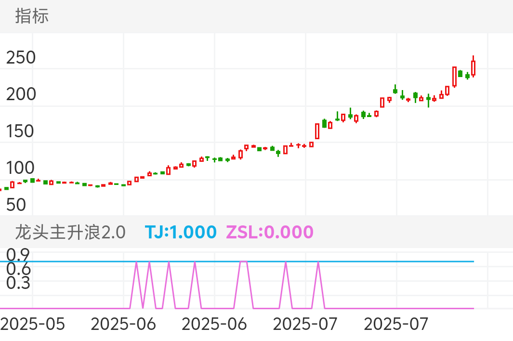Image resolution: width=513 pixels, height=341 pixels.
Task: Click the 0.3 indicator axis label
Action: (18, 283)
